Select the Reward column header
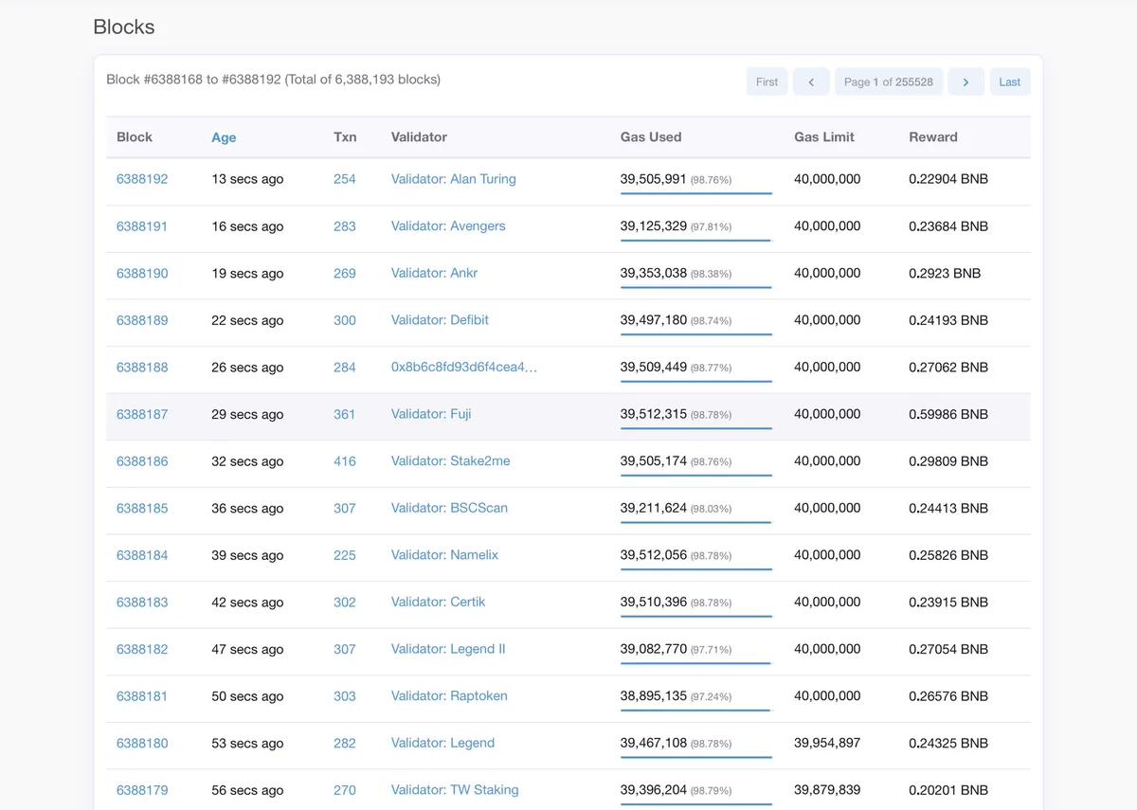Screen dimensions: 1137x810 pyautogui.click(x=933, y=137)
